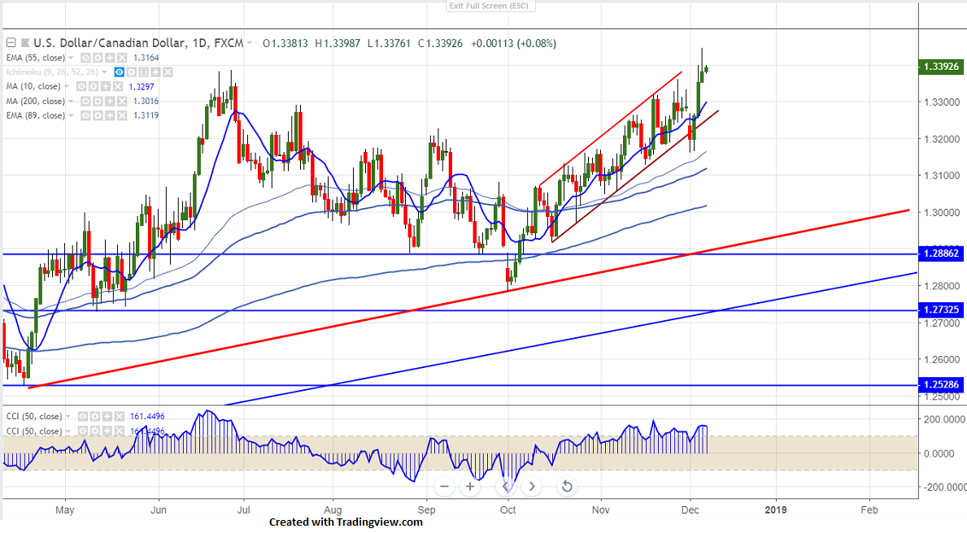Toggle visibility eye of EMA 89
Viewport: 967px width, 533px height.
(x=85, y=115)
